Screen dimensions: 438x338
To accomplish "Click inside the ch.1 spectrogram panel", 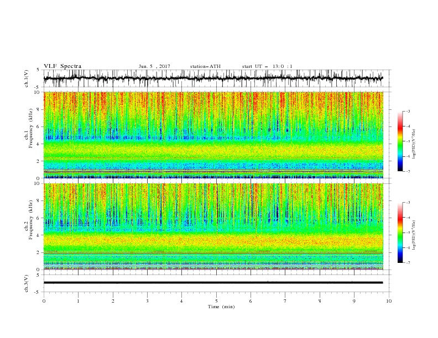I will pos(213,135).
